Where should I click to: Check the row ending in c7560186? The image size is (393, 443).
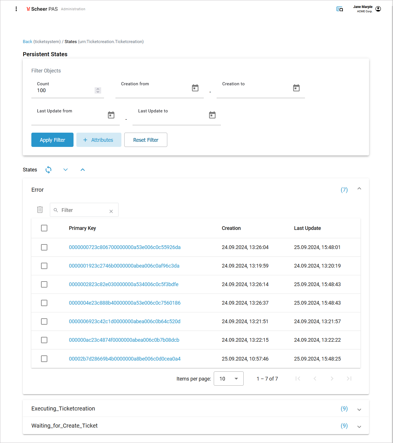click(x=44, y=303)
